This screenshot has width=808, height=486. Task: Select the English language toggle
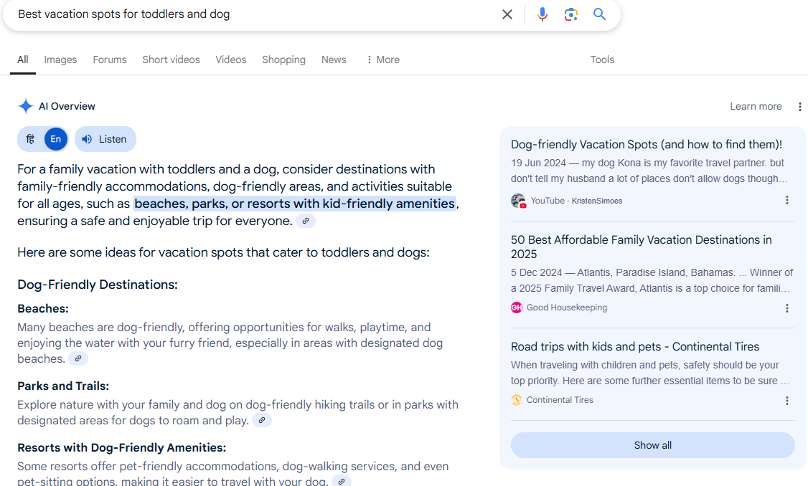(x=56, y=139)
